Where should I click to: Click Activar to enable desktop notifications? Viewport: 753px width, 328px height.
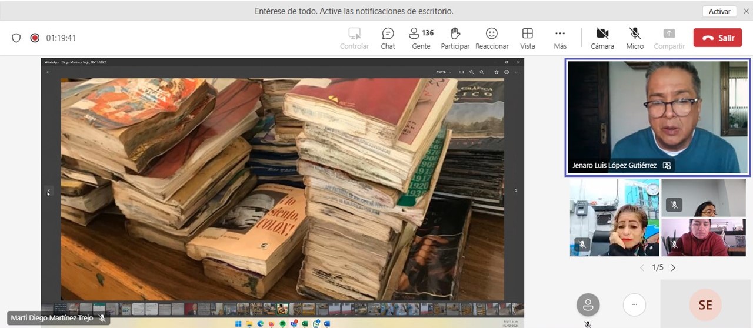[719, 11]
